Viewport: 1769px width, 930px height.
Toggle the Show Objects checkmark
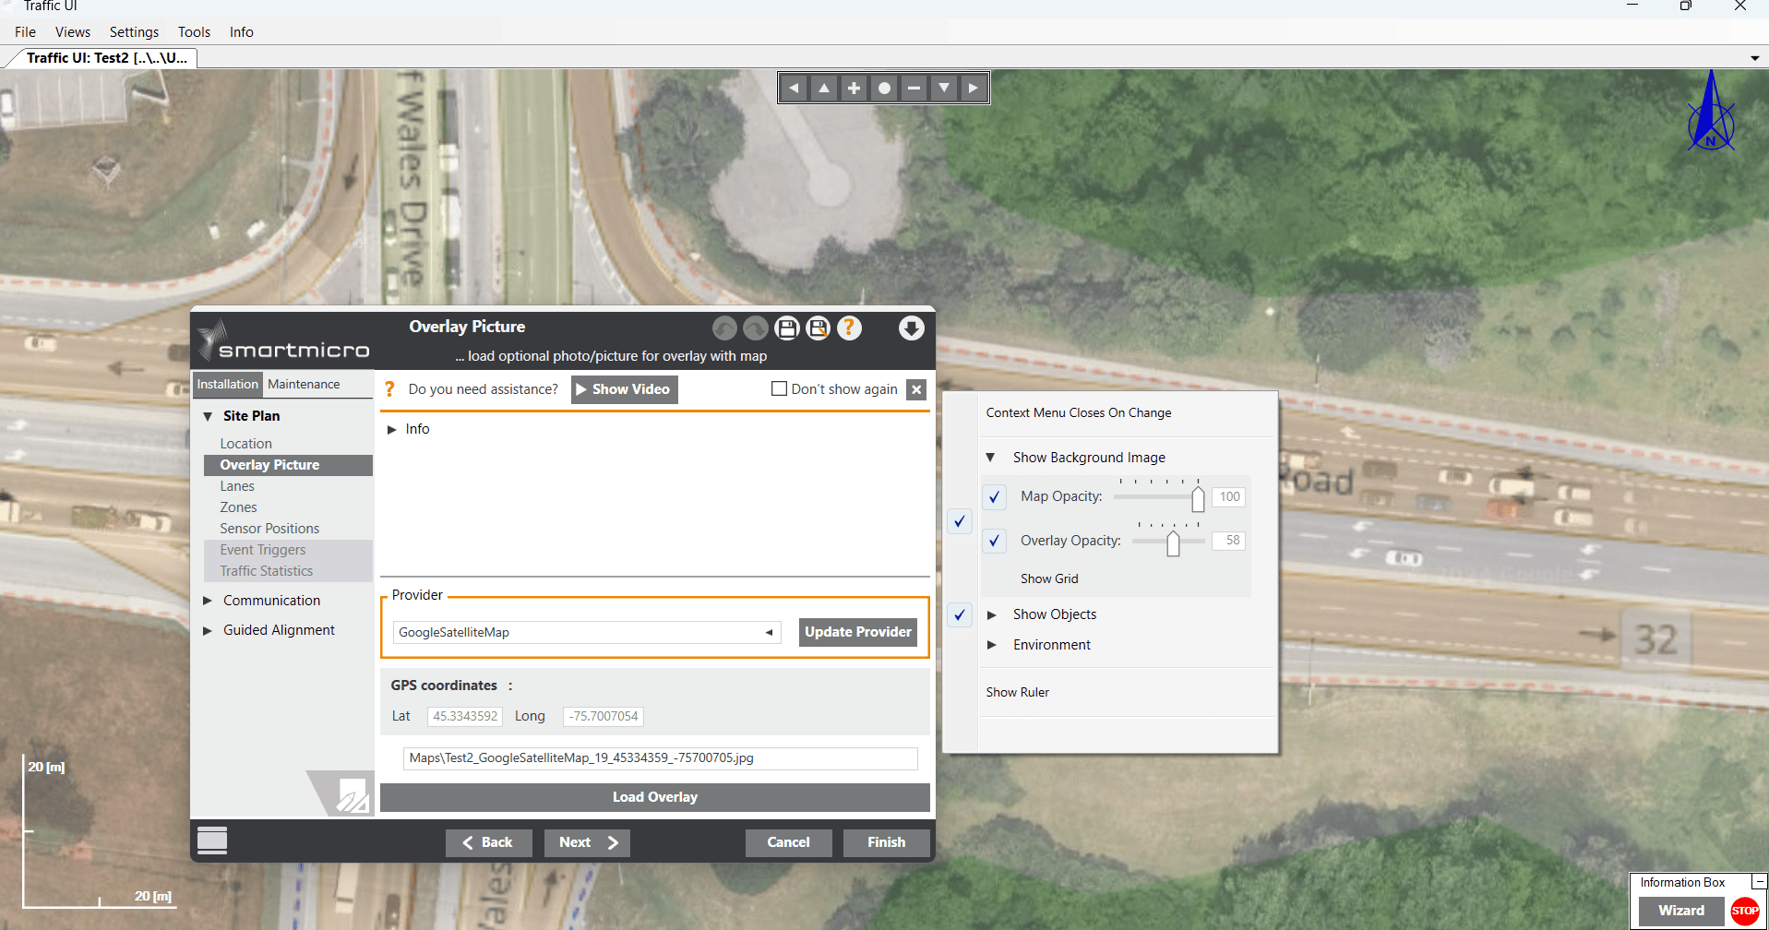tap(960, 614)
